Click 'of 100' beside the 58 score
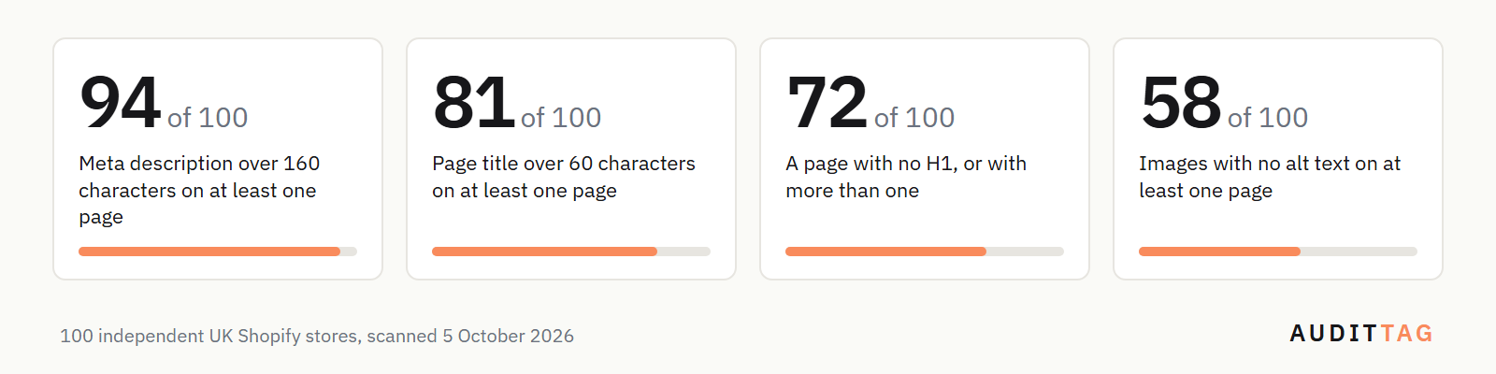 coord(1268,118)
